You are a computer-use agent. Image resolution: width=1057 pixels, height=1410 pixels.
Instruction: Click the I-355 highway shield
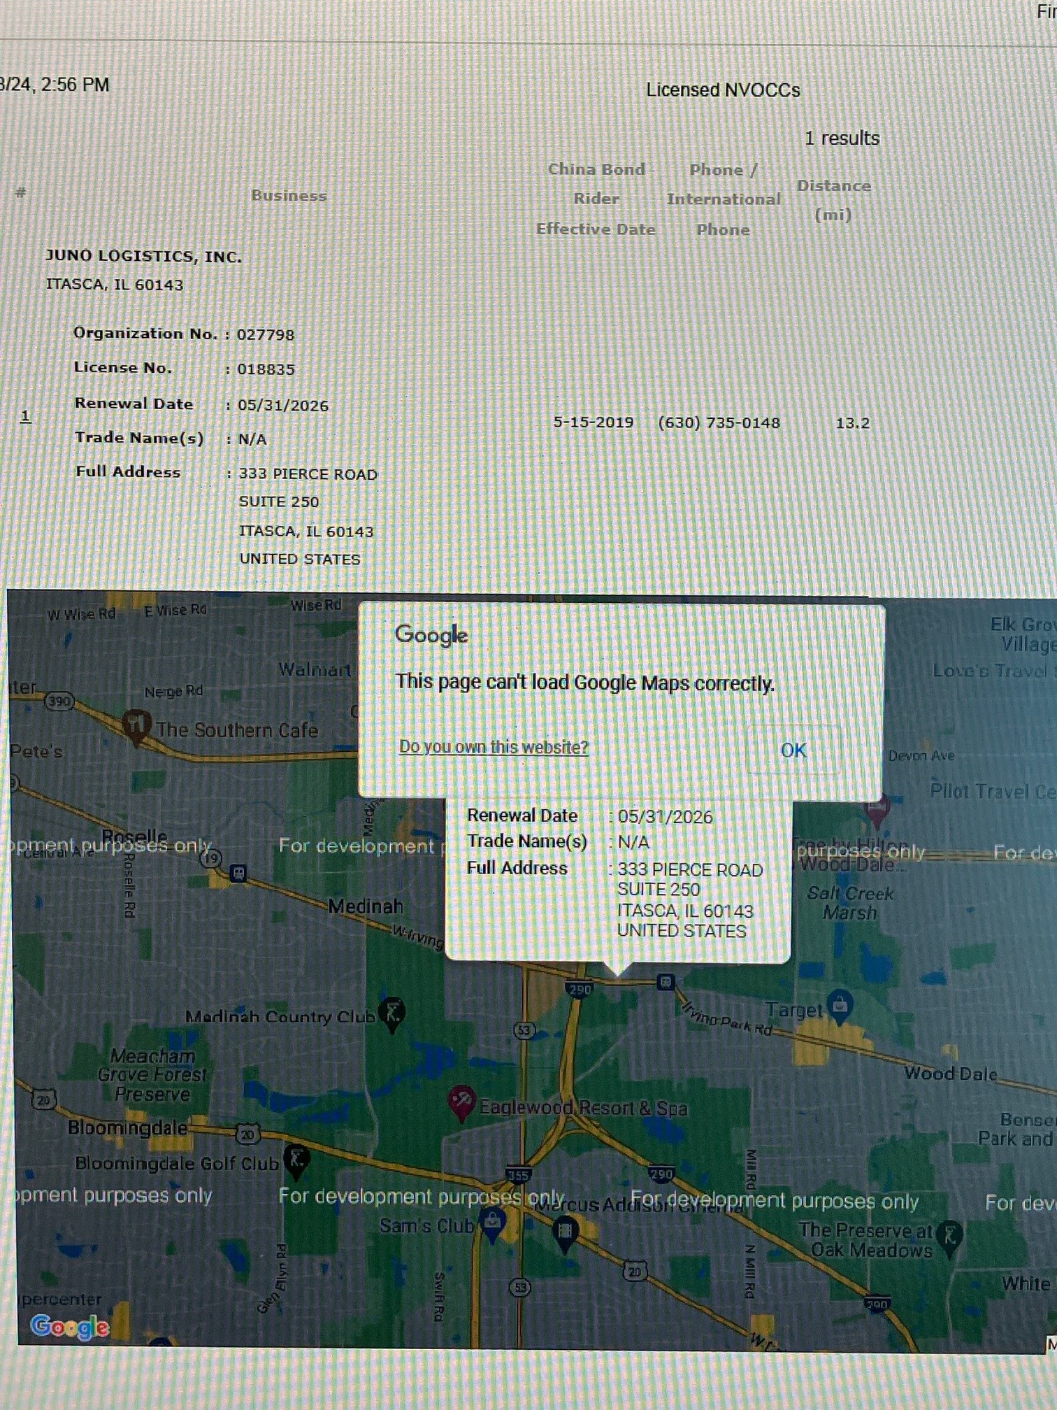click(517, 1175)
